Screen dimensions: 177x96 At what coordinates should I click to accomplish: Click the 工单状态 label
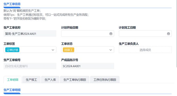click(67, 44)
